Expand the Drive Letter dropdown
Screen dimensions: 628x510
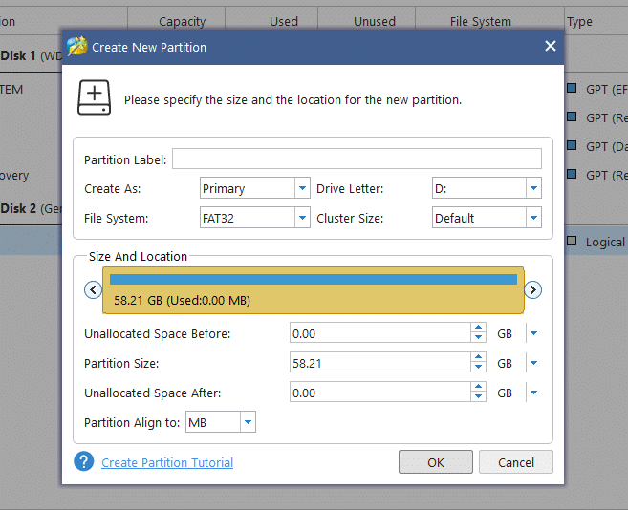[x=533, y=189]
